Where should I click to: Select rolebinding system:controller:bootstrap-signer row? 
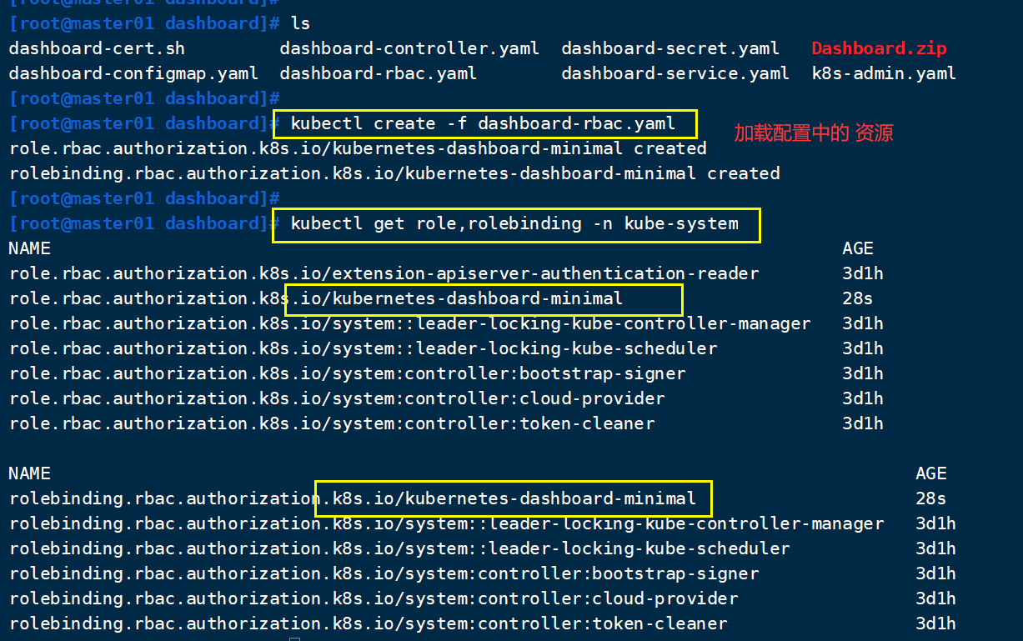click(x=483, y=573)
